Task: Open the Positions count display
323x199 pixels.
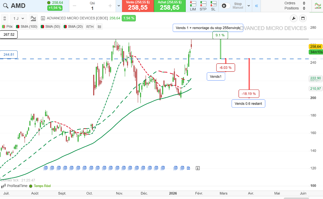Action: click(x=295, y=8)
